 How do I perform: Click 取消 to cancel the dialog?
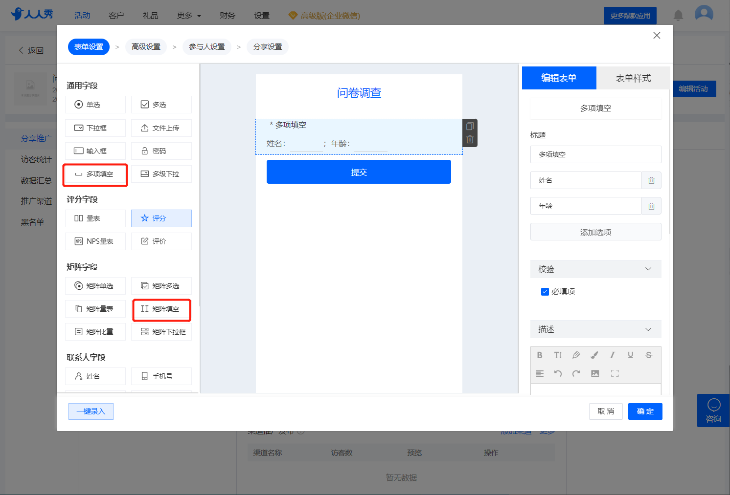(606, 411)
